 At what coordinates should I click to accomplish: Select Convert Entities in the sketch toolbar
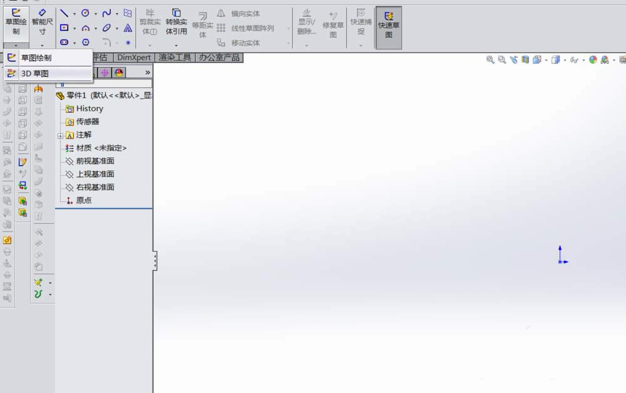pos(176,21)
